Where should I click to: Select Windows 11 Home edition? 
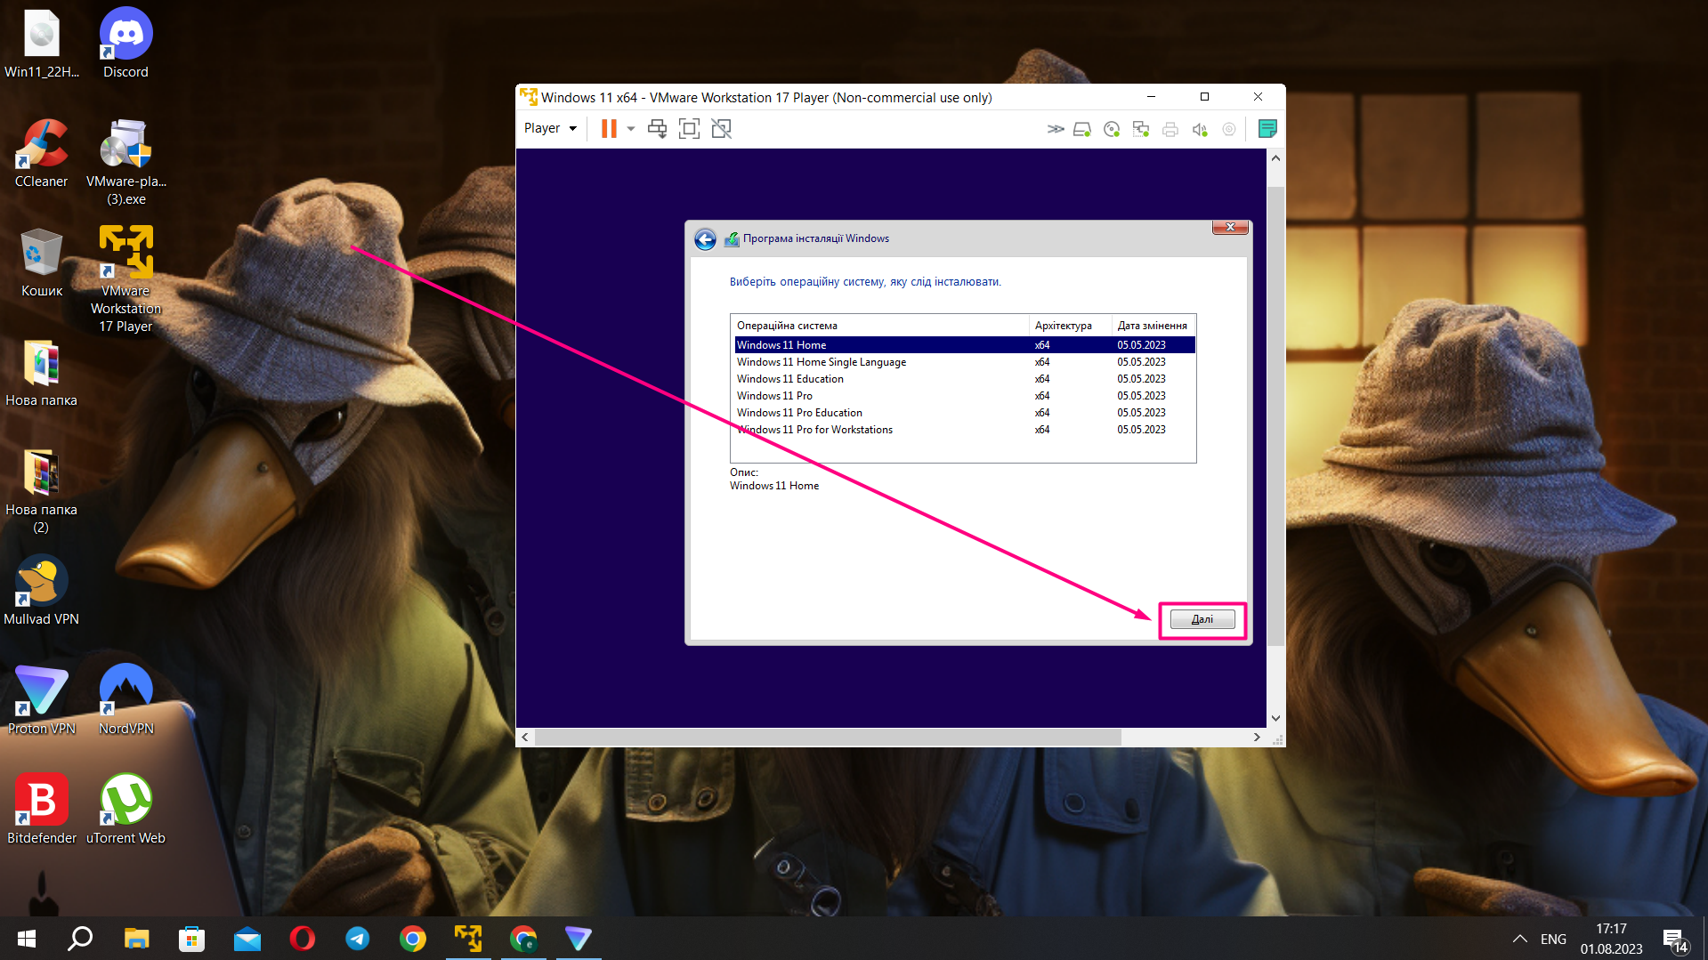coord(965,345)
